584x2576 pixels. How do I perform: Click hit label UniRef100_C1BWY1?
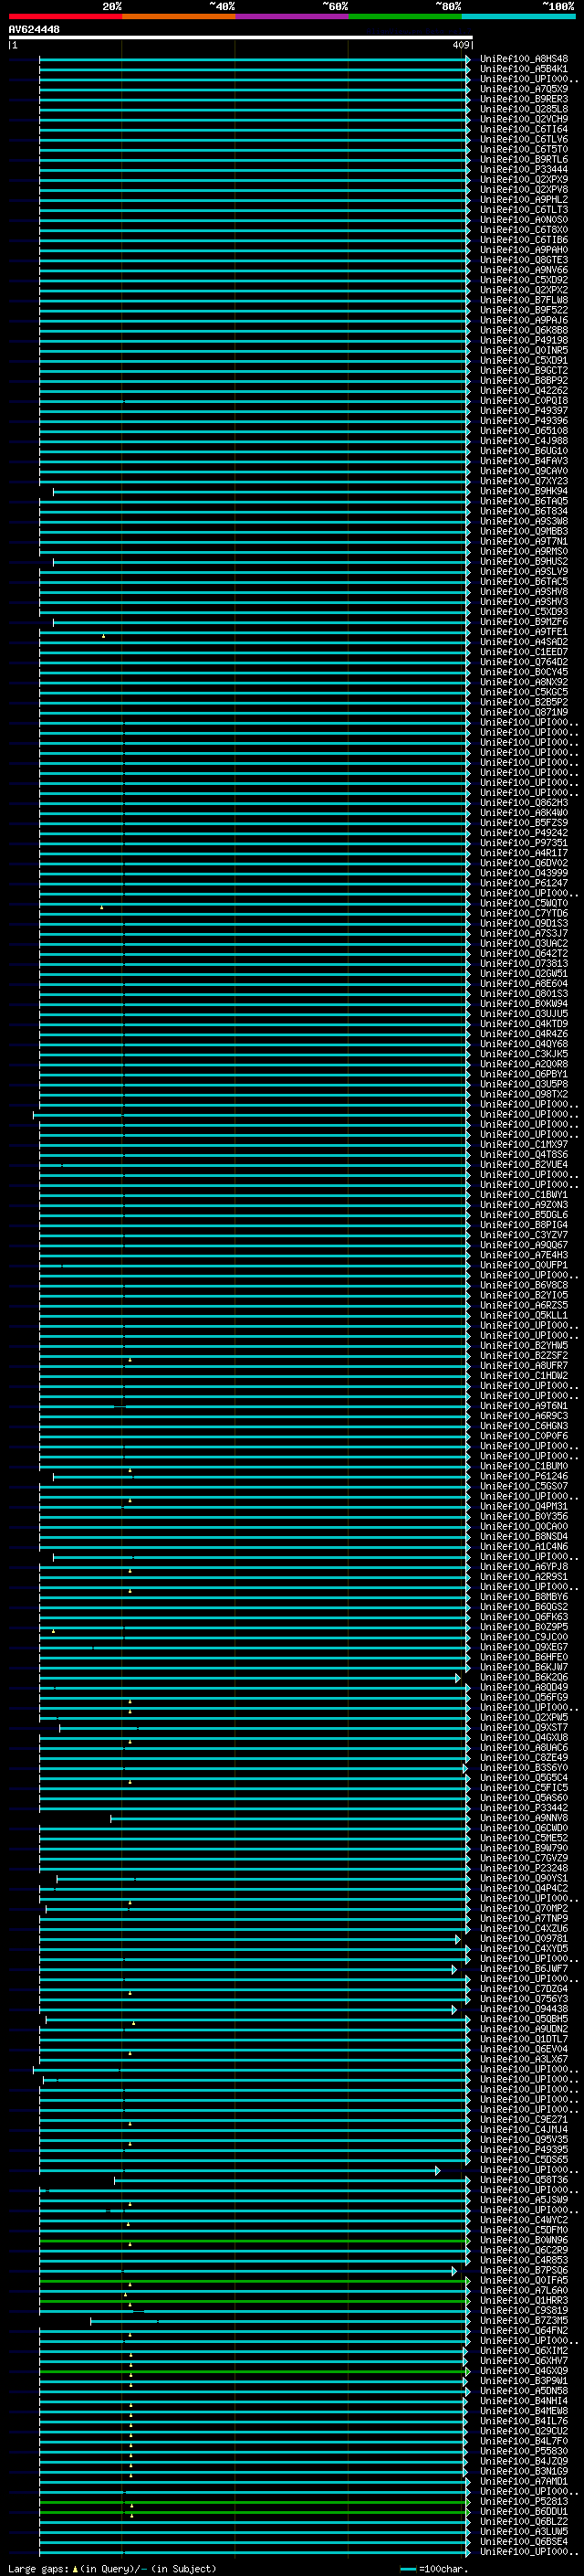point(524,1195)
